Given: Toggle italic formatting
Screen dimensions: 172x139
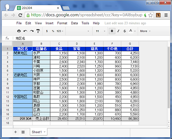Looking at the screenshot, I should (118, 31).
